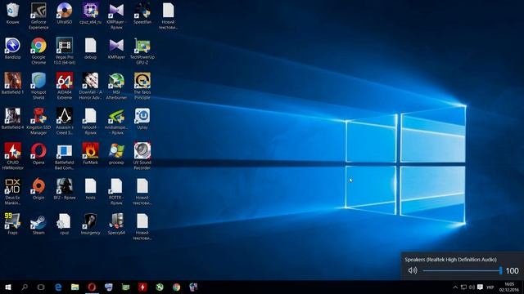Select the hosts file on desktop
524x294 pixels.
(90, 189)
